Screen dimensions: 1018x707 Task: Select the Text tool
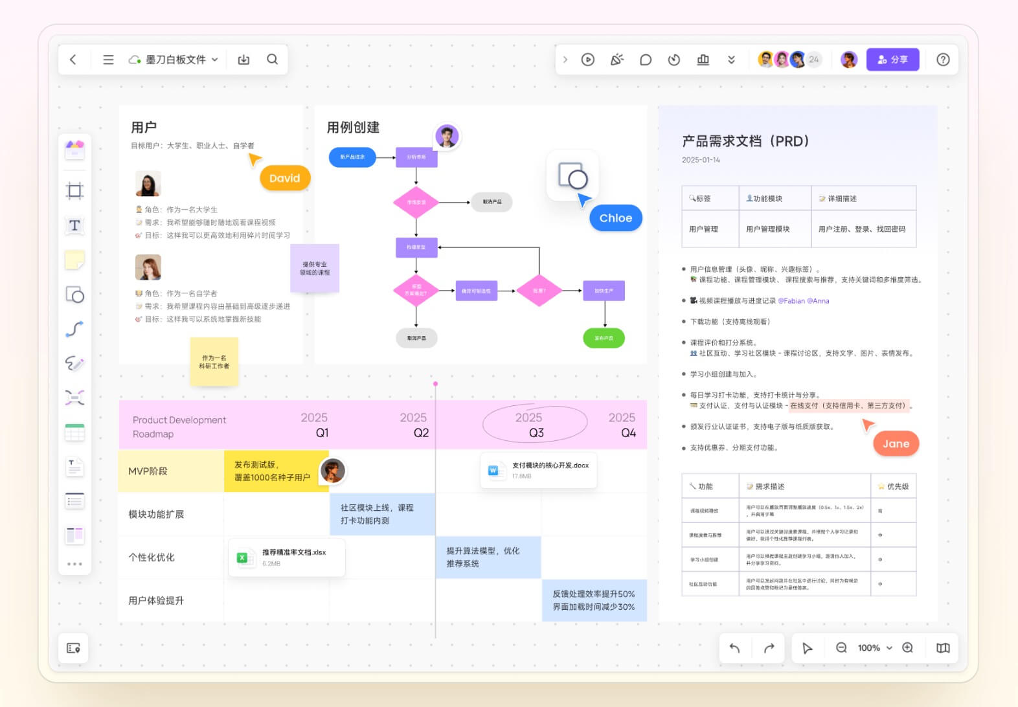[x=74, y=225]
